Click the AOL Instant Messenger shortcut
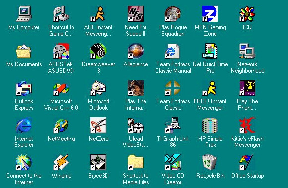The height and width of the screenshot is (188, 288). 98,14
